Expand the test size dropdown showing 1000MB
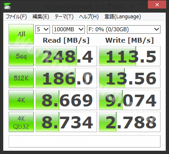The height and width of the screenshot is (154, 169). coord(69,29)
